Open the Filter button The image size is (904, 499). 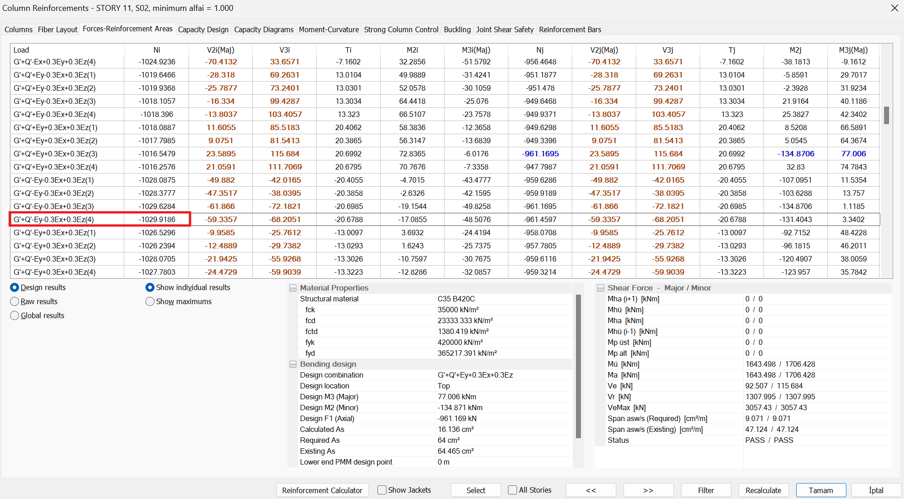pyautogui.click(x=706, y=490)
